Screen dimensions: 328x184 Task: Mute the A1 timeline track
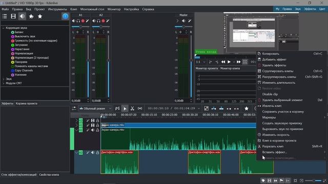tap(93, 130)
